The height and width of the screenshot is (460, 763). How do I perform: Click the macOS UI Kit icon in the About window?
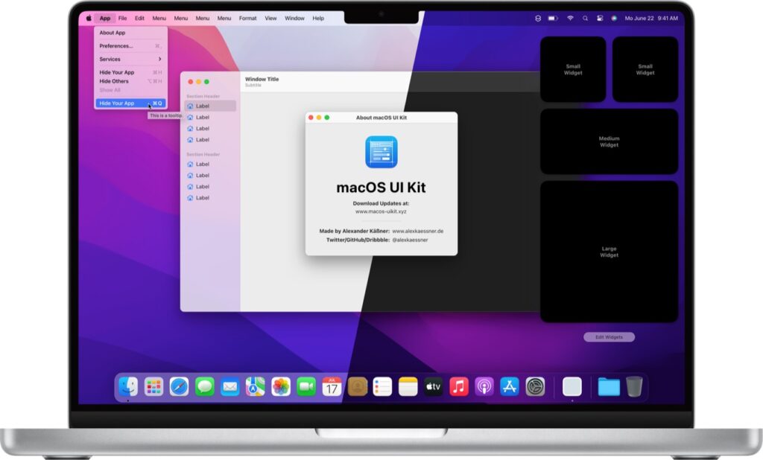coord(381,151)
